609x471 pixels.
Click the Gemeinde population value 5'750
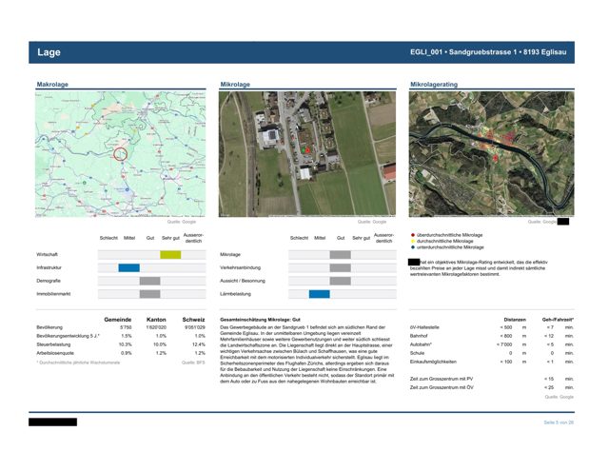click(x=126, y=327)
